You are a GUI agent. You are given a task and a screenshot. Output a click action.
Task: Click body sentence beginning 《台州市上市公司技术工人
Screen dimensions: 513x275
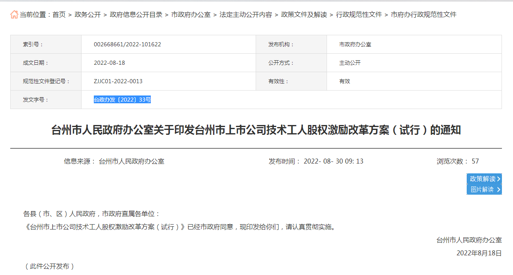(x=181, y=227)
